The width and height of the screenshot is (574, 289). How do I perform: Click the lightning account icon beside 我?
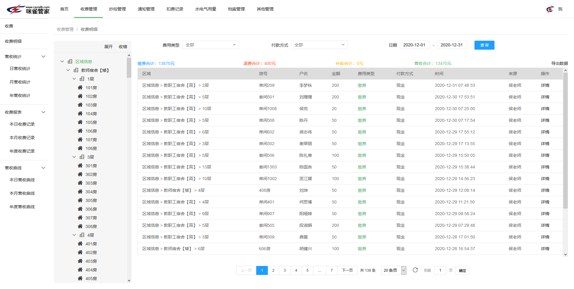(x=550, y=9)
